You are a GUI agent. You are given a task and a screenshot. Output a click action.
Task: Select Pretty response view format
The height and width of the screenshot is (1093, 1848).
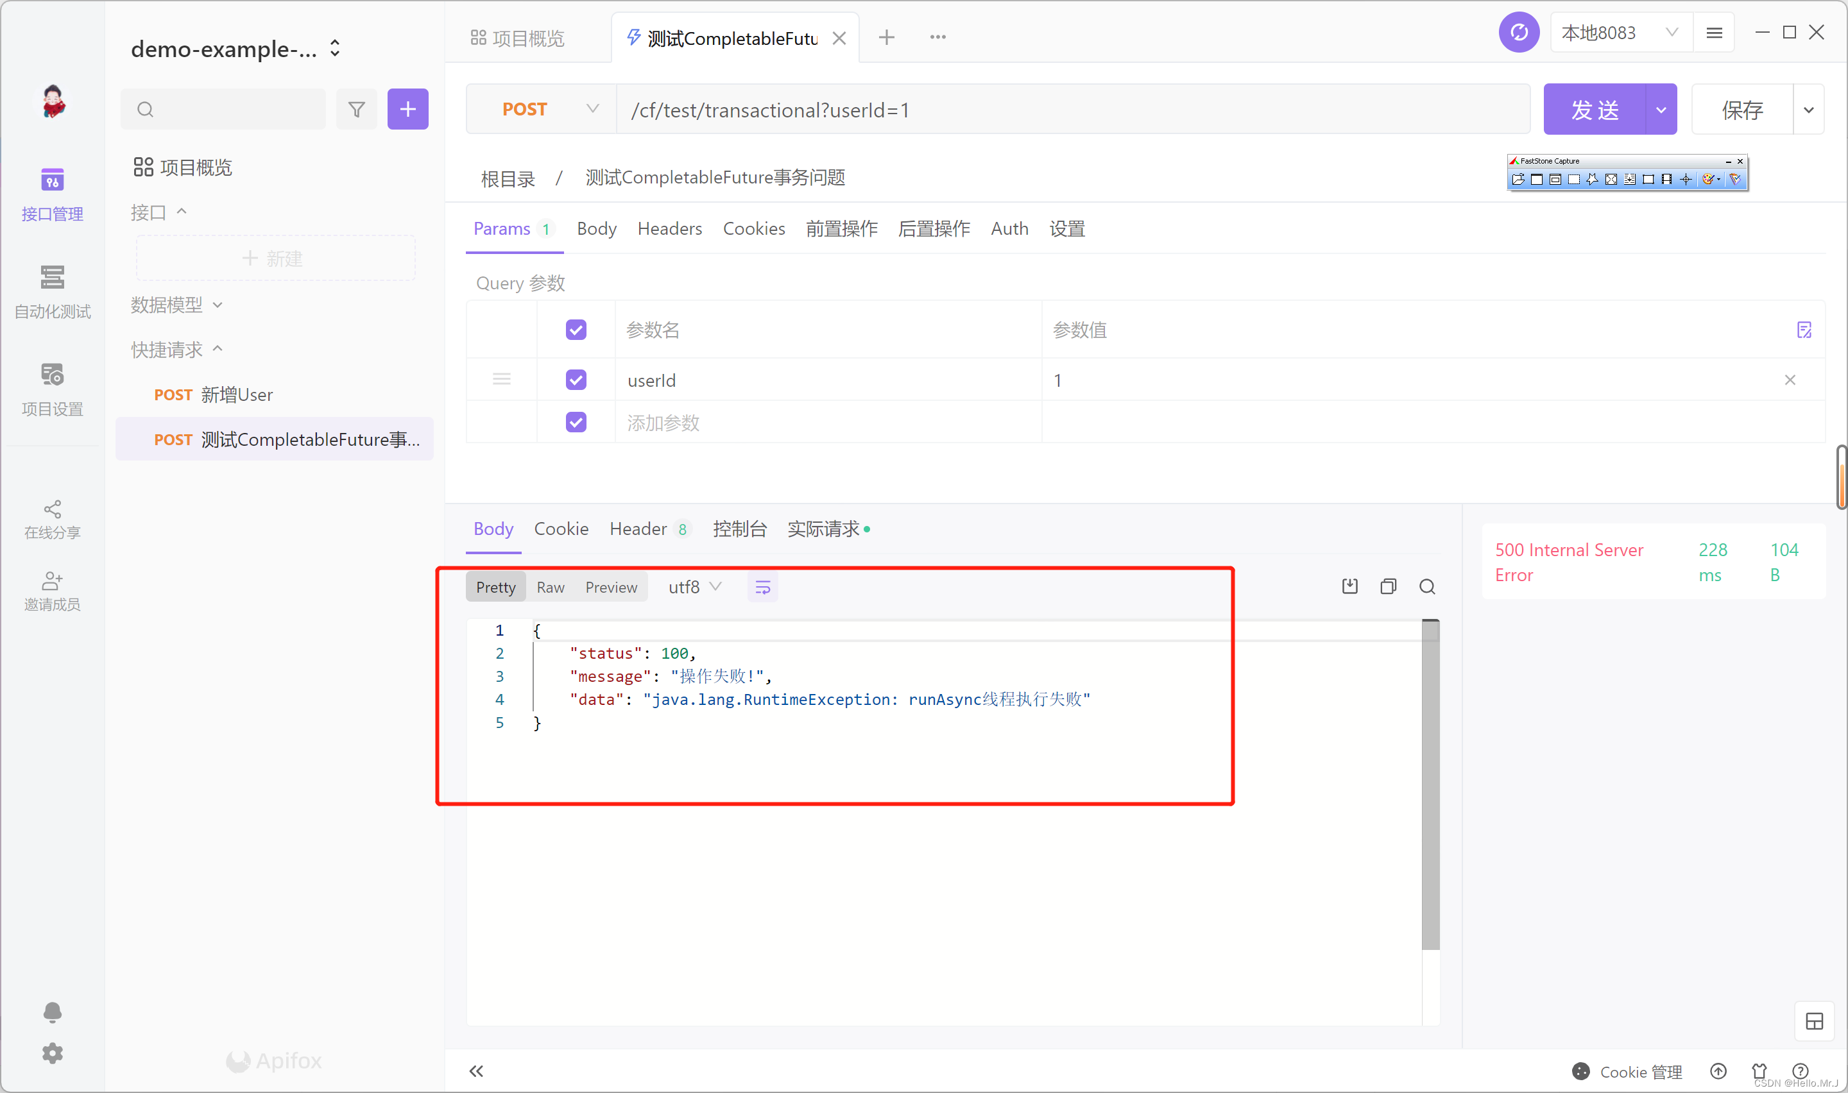[x=495, y=587]
